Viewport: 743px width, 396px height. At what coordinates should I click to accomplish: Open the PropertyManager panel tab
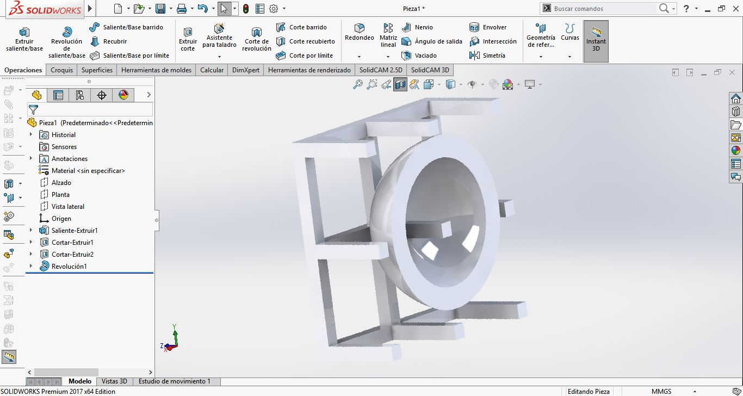click(58, 95)
